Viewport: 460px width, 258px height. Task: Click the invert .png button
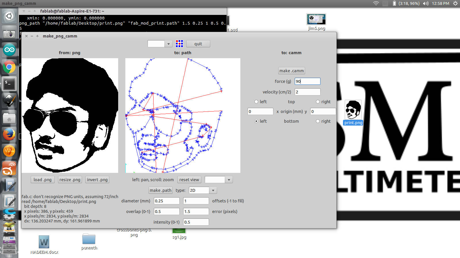[97, 180]
